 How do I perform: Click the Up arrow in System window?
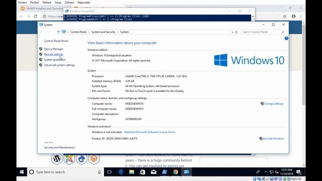click(x=58, y=32)
